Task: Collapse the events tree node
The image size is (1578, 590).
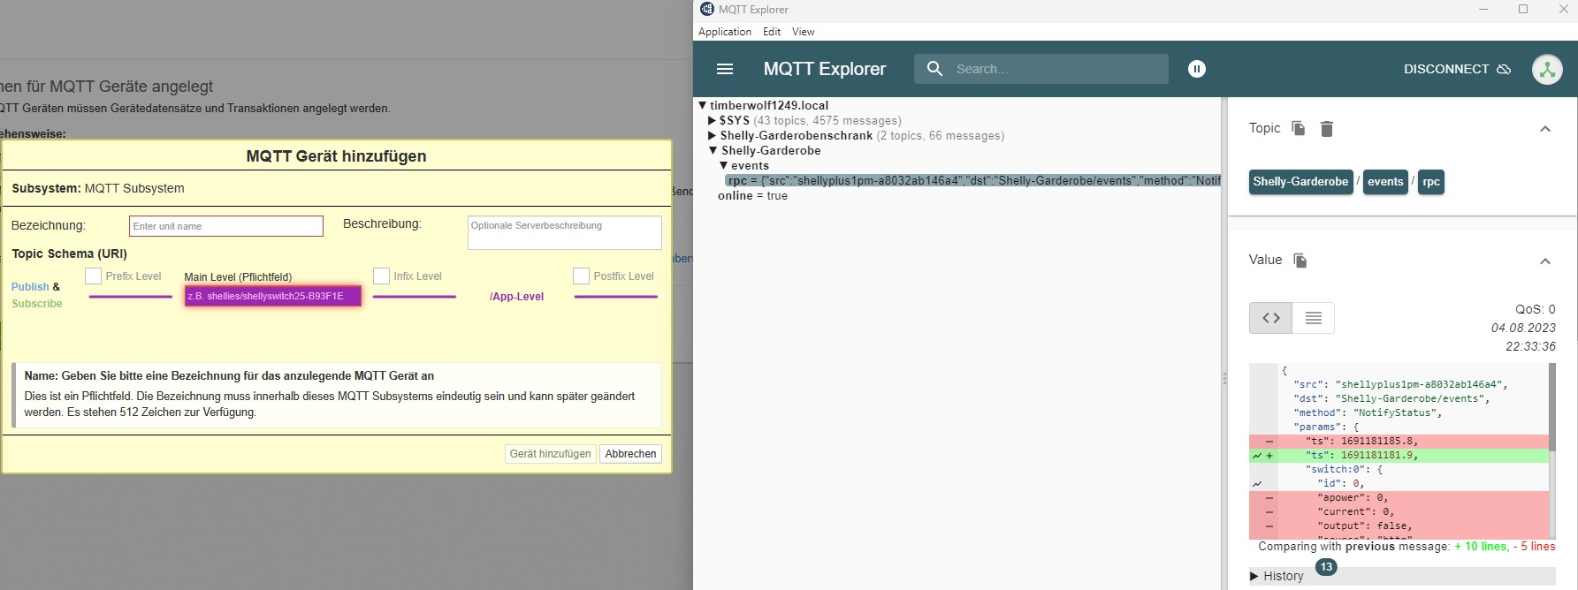Action: click(723, 165)
